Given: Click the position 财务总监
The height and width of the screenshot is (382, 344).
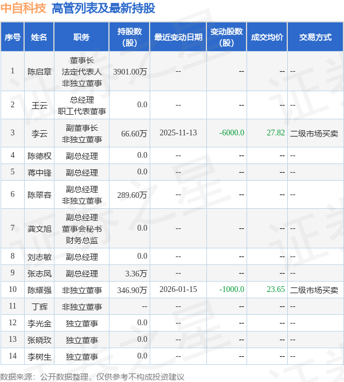Looking at the screenshot, I should 82,240.
